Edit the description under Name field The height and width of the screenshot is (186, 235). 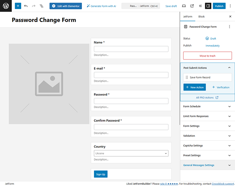[101, 55]
